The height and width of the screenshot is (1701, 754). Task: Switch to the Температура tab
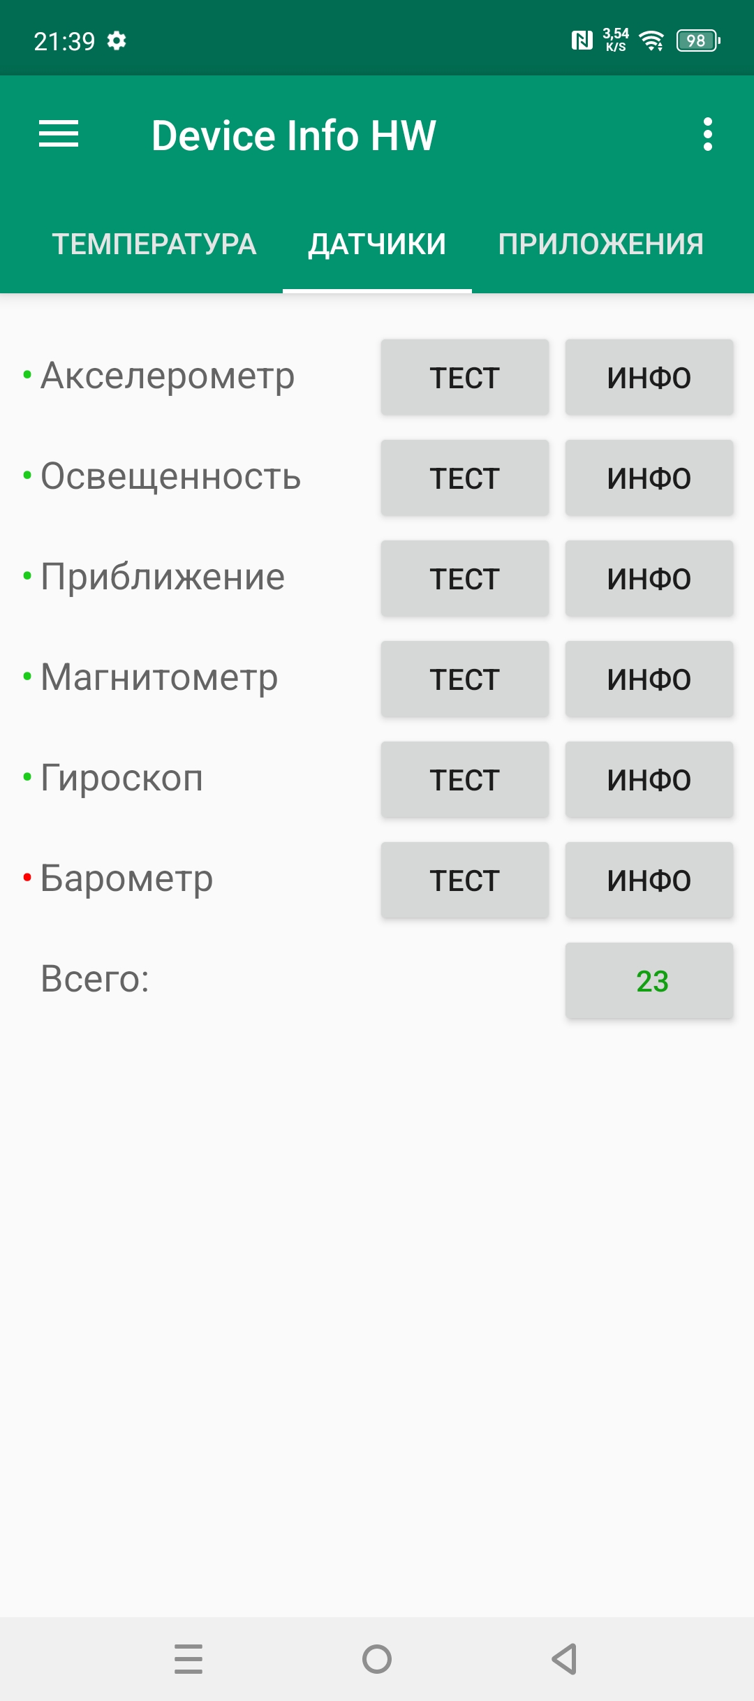154,244
